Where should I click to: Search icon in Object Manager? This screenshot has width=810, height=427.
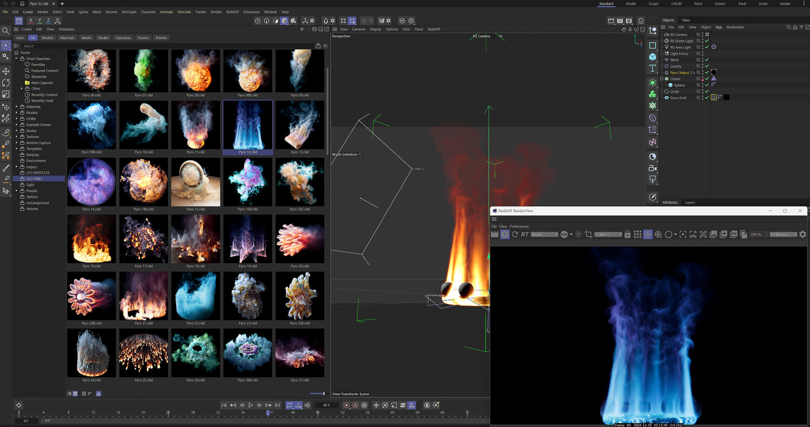coord(789,27)
